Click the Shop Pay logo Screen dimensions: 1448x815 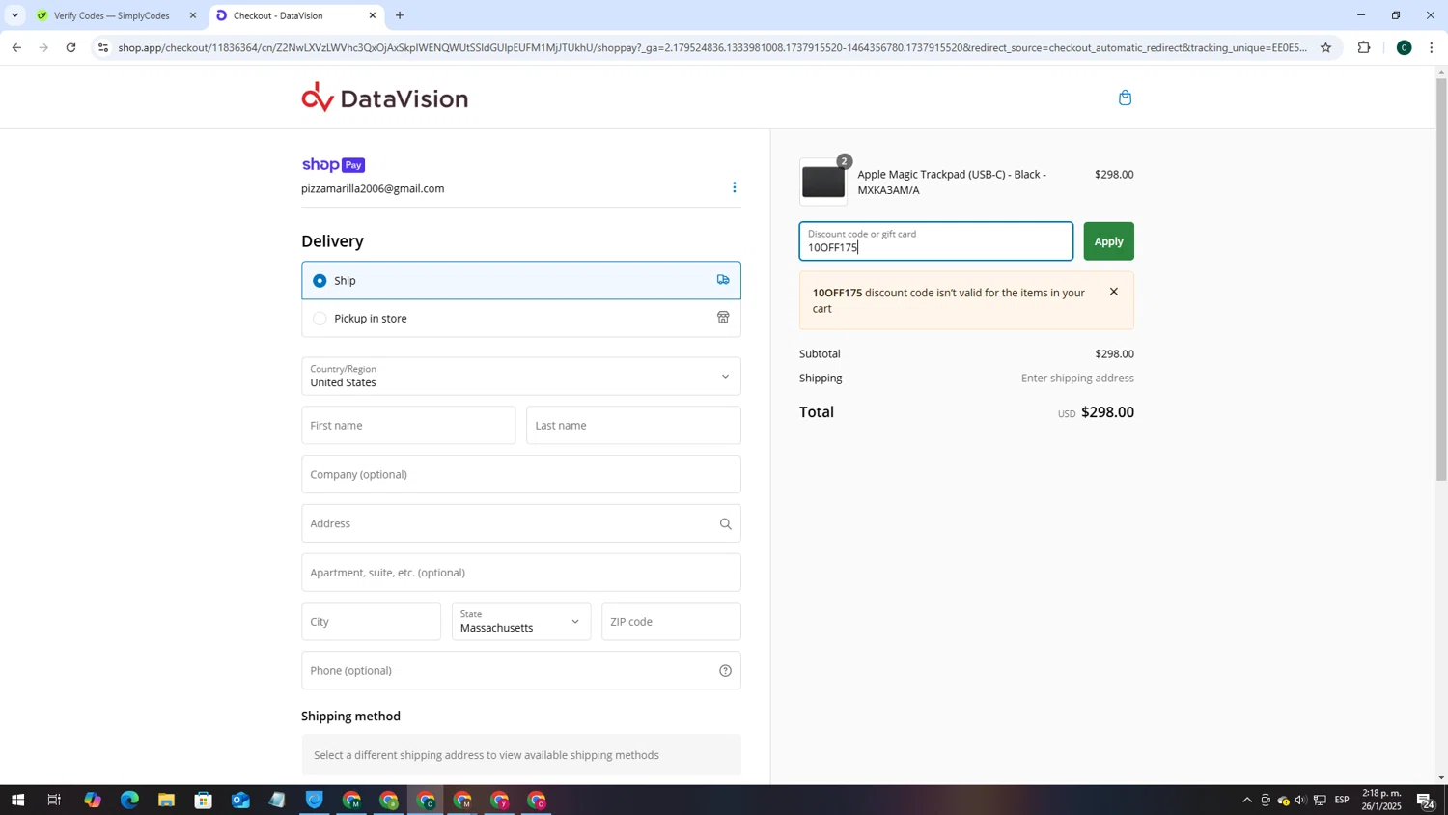pos(333,165)
